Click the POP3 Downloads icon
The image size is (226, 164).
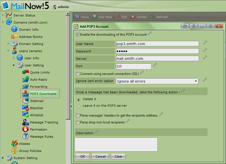click(x=26, y=93)
